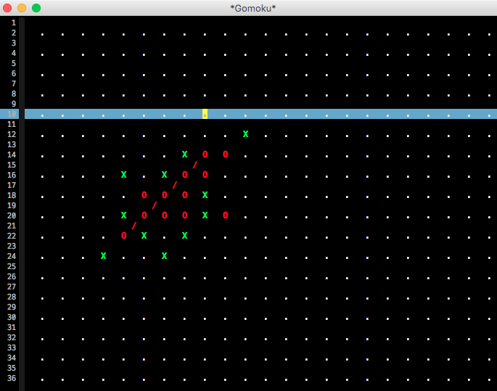Select the green X on line 14
This screenshot has height=391, width=497.
[185, 155]
